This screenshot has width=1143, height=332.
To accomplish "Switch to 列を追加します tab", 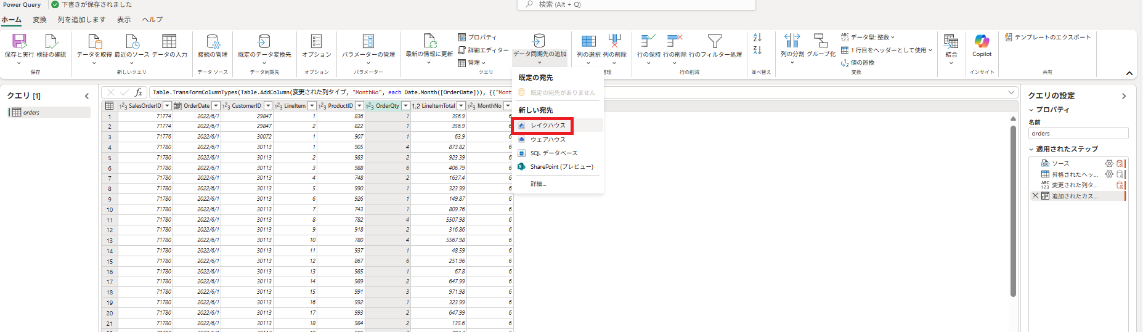I will pyautogui.click(x=81, y=20).
